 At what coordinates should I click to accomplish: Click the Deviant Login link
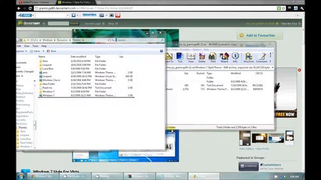coord(93,23)
